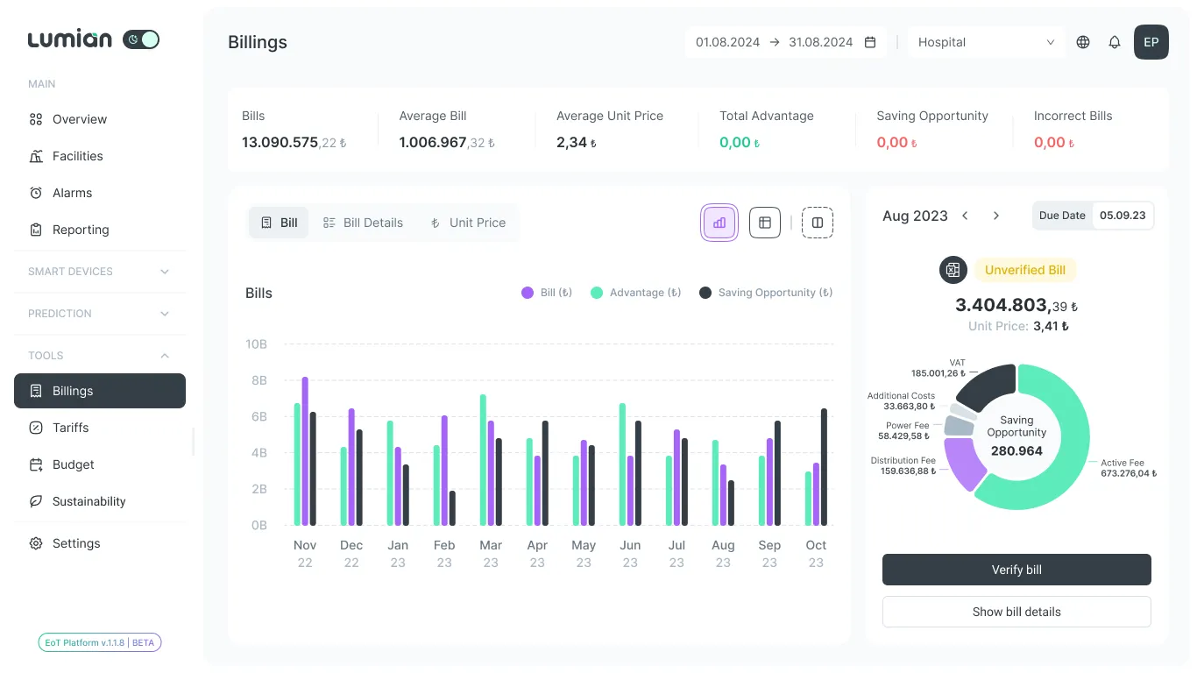Image resolution: width=1197 pixels, height=673 pixels.
Task: Click the Settings gear icon
Action: coord(36,543)
